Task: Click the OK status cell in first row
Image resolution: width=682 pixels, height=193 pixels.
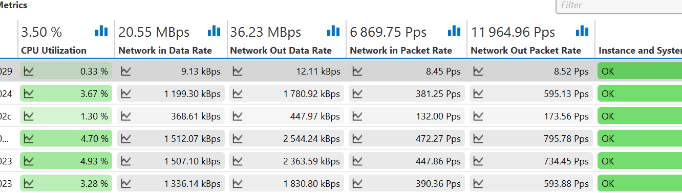Action: [x=640, y=71]
